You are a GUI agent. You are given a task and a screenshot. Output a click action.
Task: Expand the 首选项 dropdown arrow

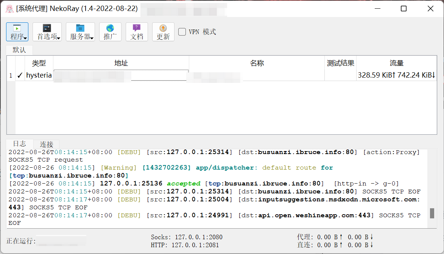click(59, 38)
